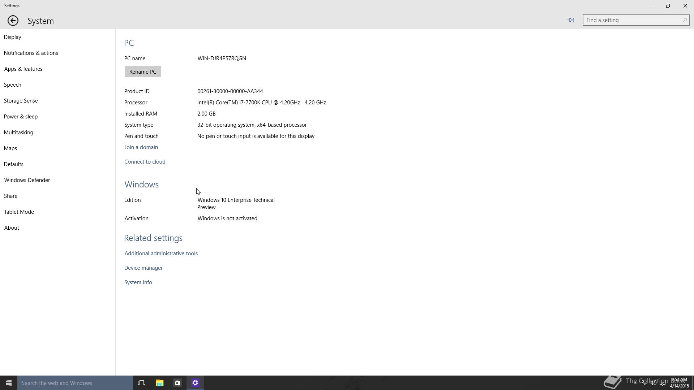Follow the Join a domain link
The height and width of the screenshot is (390, 694).
point(141,147)
